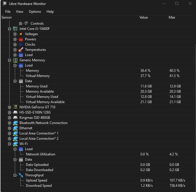Screen dimensions: 196x192
Task: Select the Download Speed row
Action: pyautogui.click(x=98, y=186)
